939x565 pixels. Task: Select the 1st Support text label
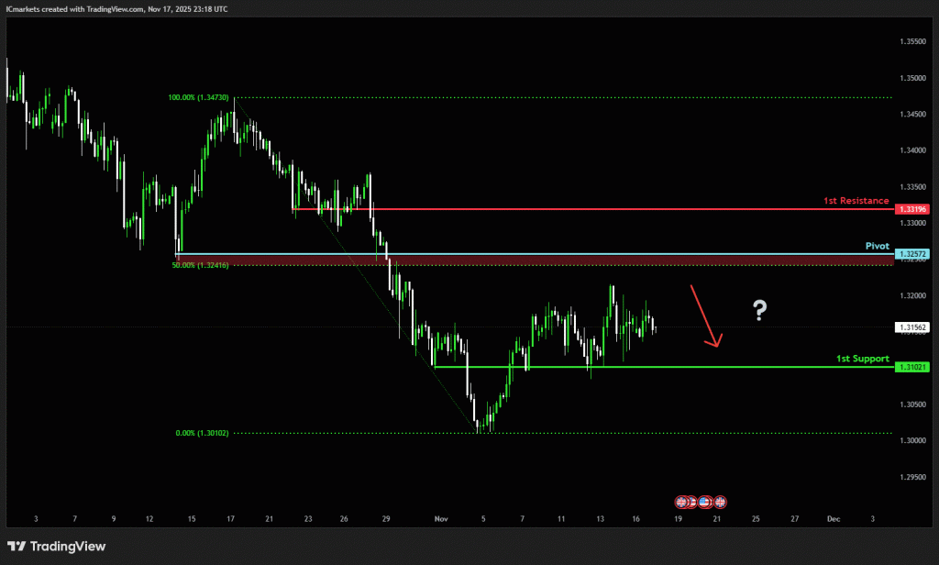pyautogui.click(x=862, y=358)
